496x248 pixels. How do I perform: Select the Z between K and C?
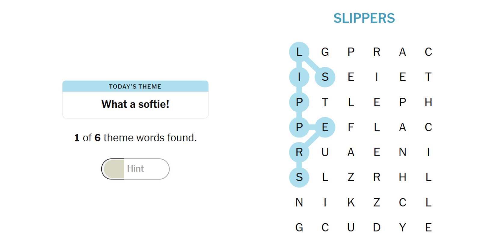[377, 203]
